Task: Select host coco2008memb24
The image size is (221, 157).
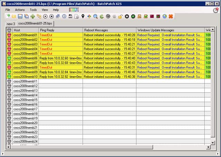Action: pos(25,141)
